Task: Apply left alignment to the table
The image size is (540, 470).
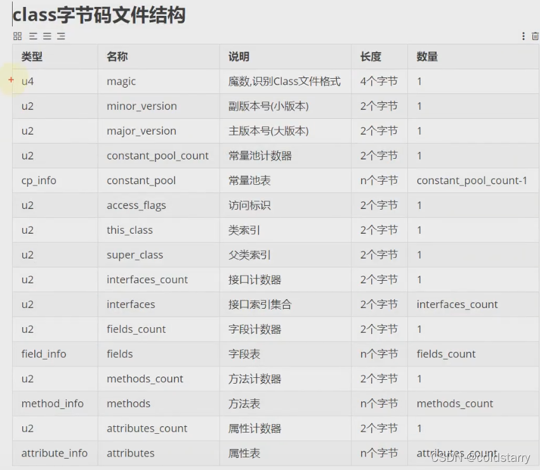Action: (x=33, y=36)
